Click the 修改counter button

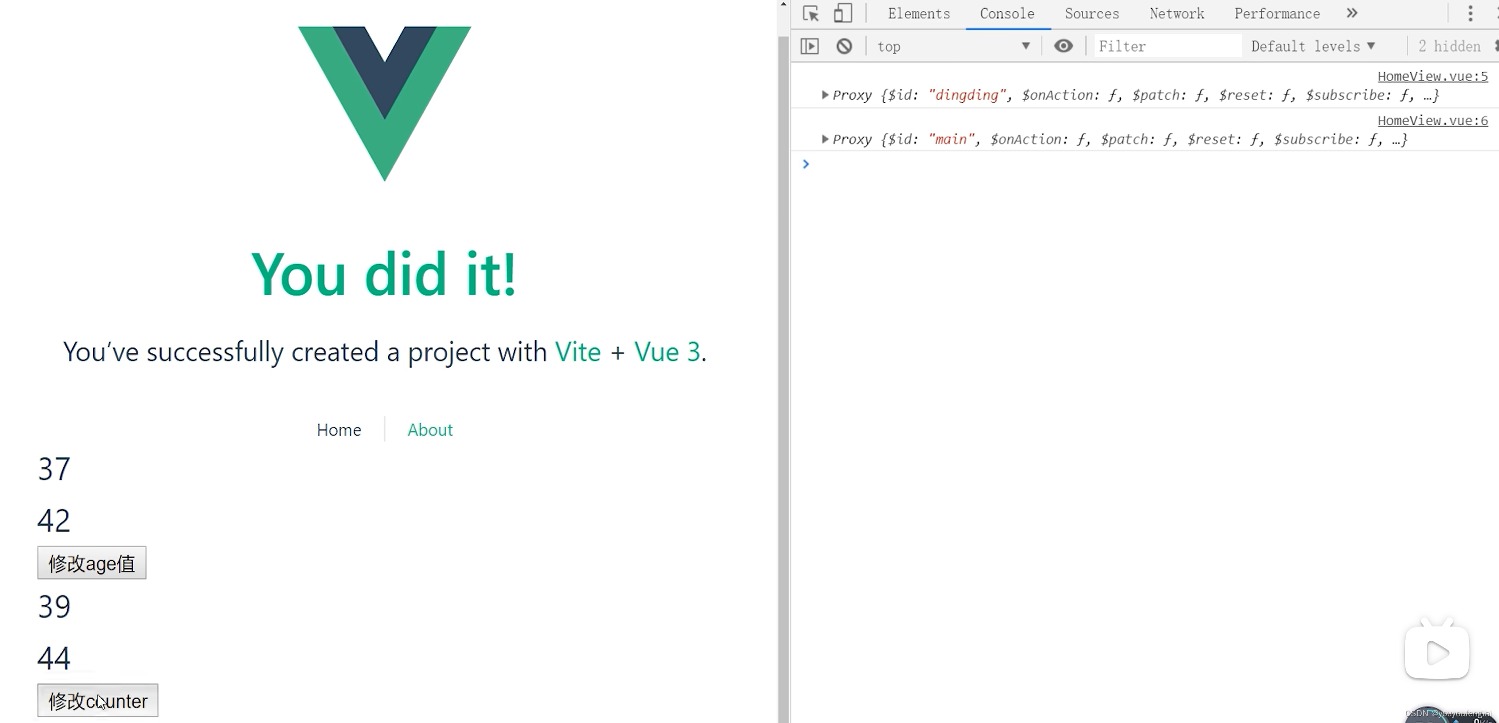click(98, 700)
